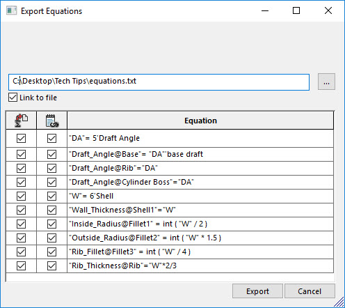The height and width of the screenshot is (308, 345).
Task: Select the Rib_Fillet@Fillet3 equation text
Action: click(130, 252)
